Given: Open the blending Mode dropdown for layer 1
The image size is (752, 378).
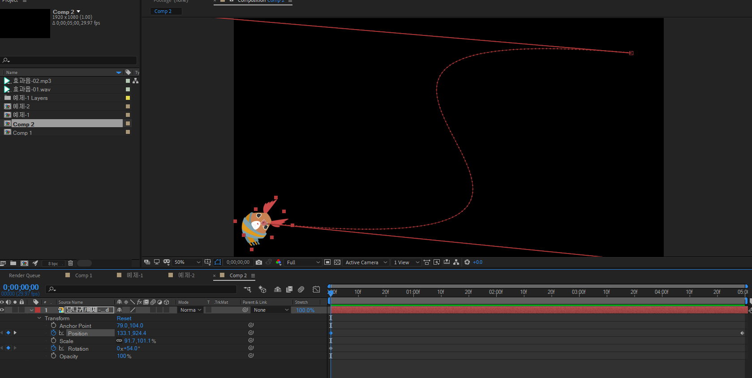Looking at the screenshot, I should tap(190, 310).
